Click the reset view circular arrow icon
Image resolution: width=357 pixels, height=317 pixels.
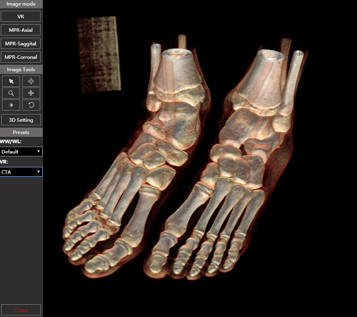(31, 105)
